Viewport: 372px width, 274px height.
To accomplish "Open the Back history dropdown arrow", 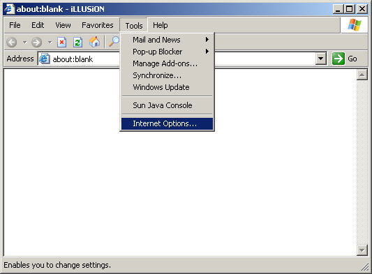I will tap(24, 43).
